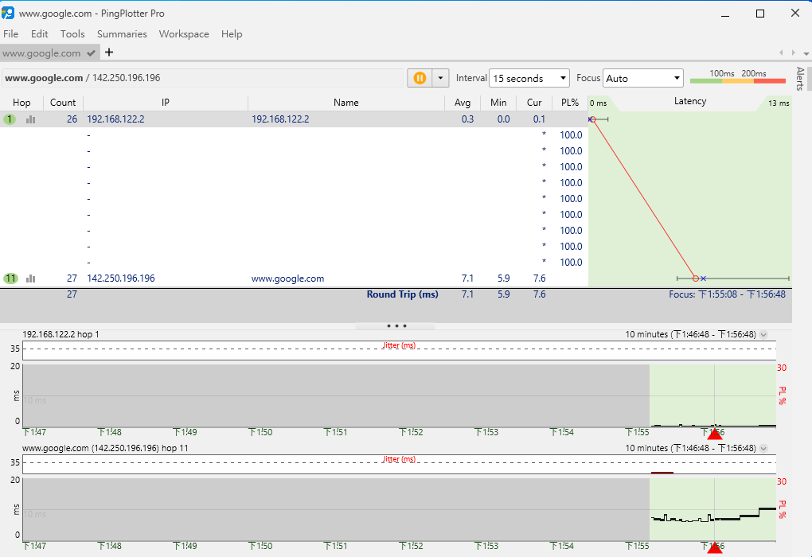Click the Latency graph header
The width and height of the screenshot is (812, 557).
(689, 102)
